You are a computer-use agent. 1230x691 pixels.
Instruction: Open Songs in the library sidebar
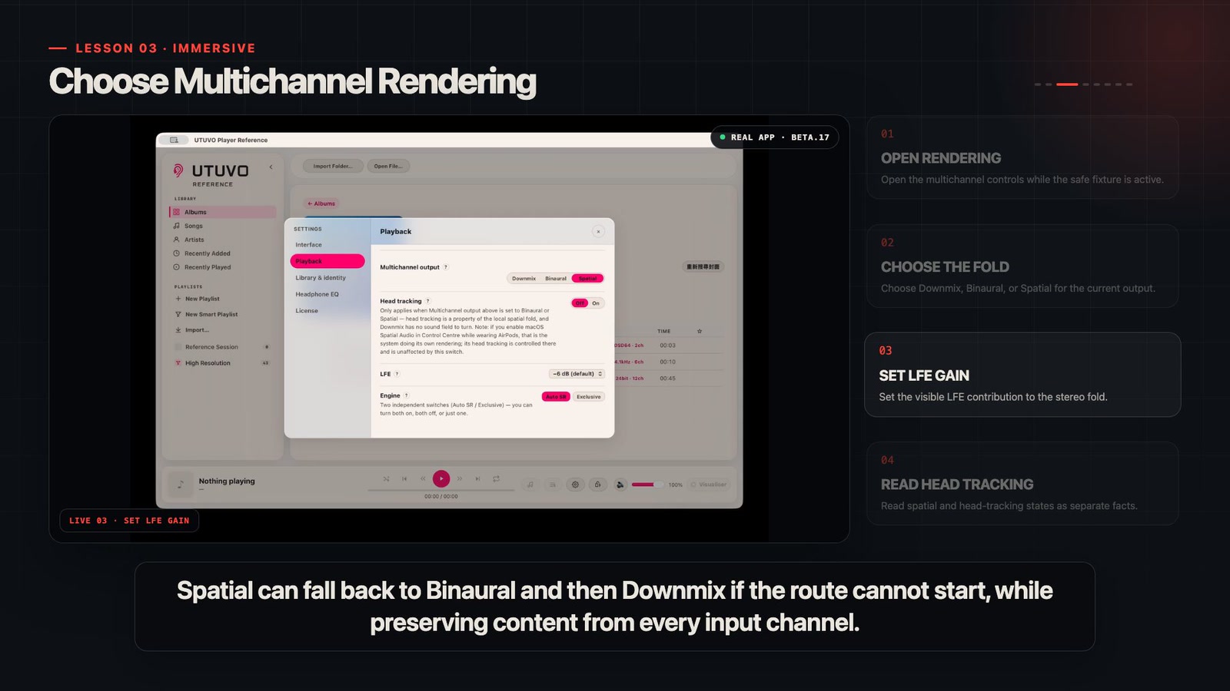click(223, 226)
